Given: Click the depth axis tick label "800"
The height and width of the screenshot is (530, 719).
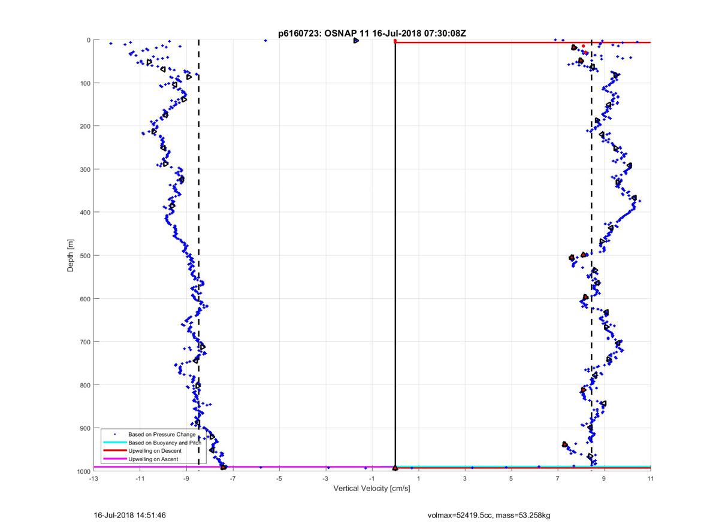Looking at the screenshot, I should pyautogui.click(x=85, y=385).
